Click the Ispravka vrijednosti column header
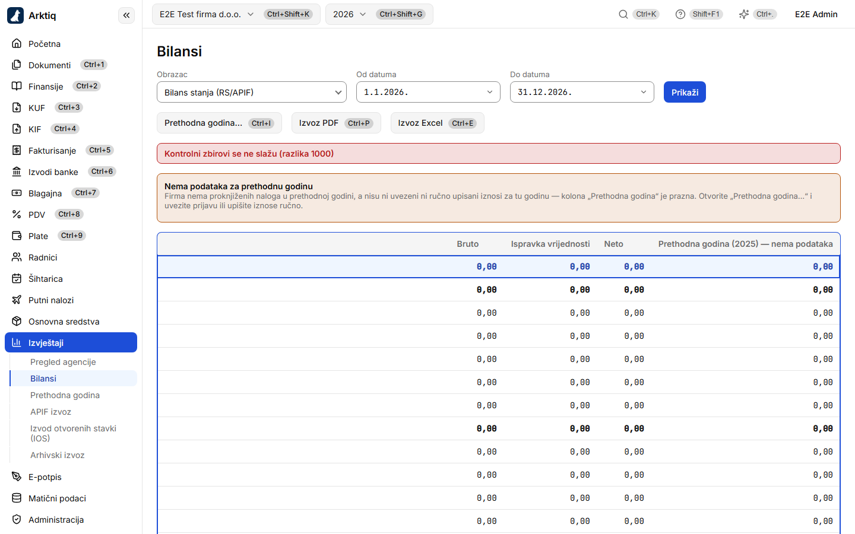 coord(550,244)
